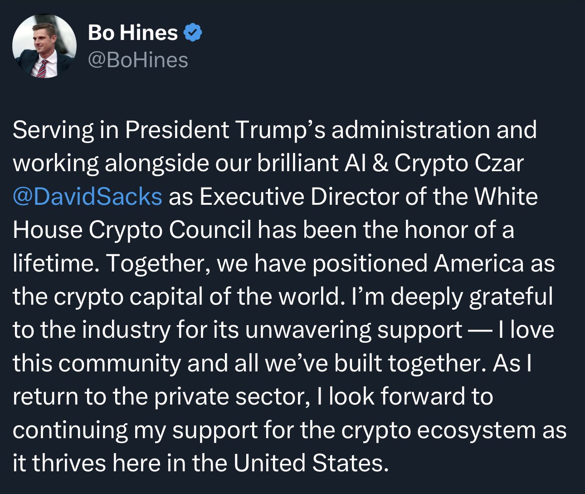The image size is (585, 494).
Task: Click "House Crypto Council" in the post
Action: (x=132, y=230)
